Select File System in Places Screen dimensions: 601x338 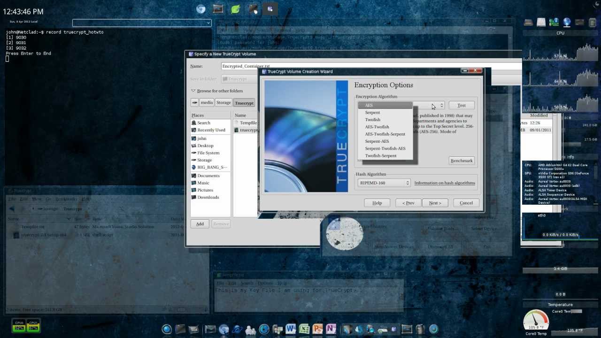click(x=210, y=153)
